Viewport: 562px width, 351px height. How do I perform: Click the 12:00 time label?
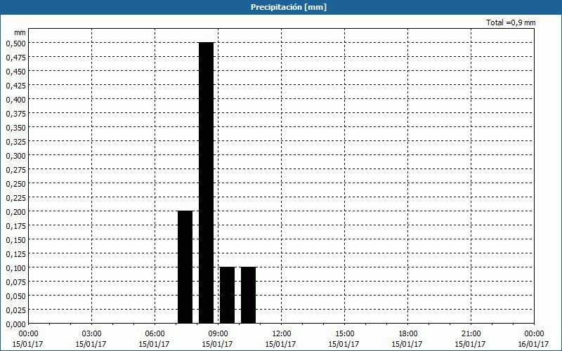click(282, 334)
